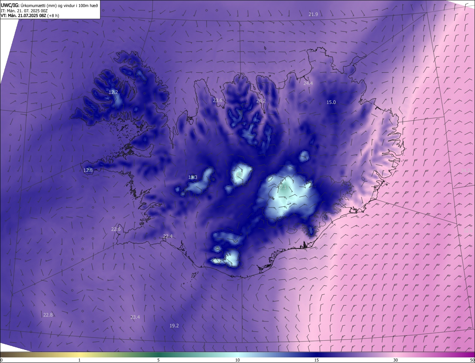This screenshot has width=475, height=363.
Task: Click the title 'UWC/IG: Úrkomumætti (mm) og vindur'
Action: click(x=49, y=5)
